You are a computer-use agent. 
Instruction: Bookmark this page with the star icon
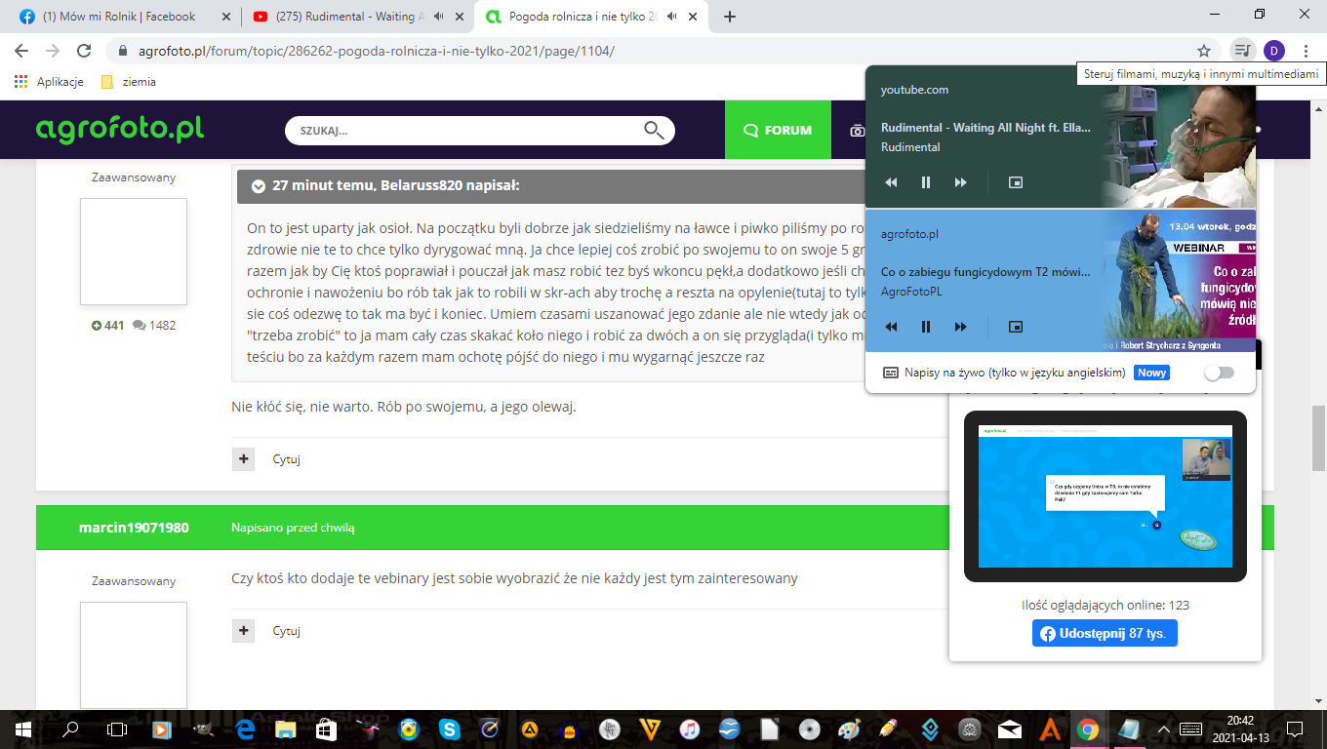point(1204,51)
